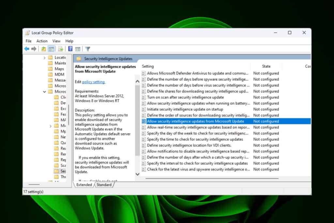
Task: Click the Filter icon on the toolbar
Action: pos(87,49)
